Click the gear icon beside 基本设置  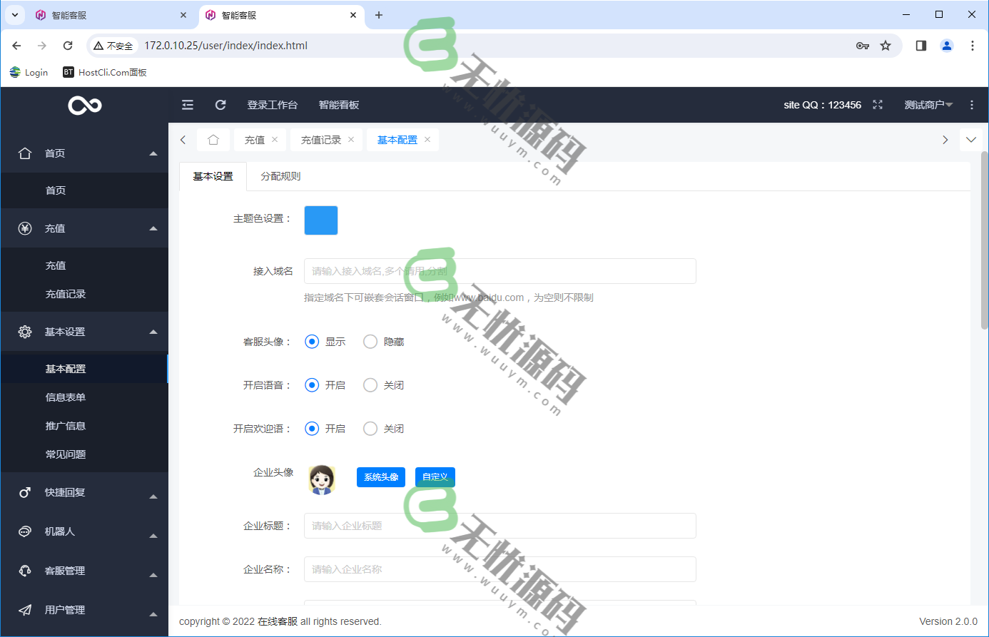coord(26,331)
